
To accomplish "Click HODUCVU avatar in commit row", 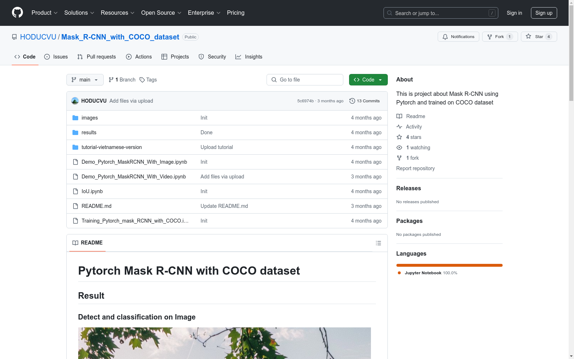I will click(x=75, y=101).
